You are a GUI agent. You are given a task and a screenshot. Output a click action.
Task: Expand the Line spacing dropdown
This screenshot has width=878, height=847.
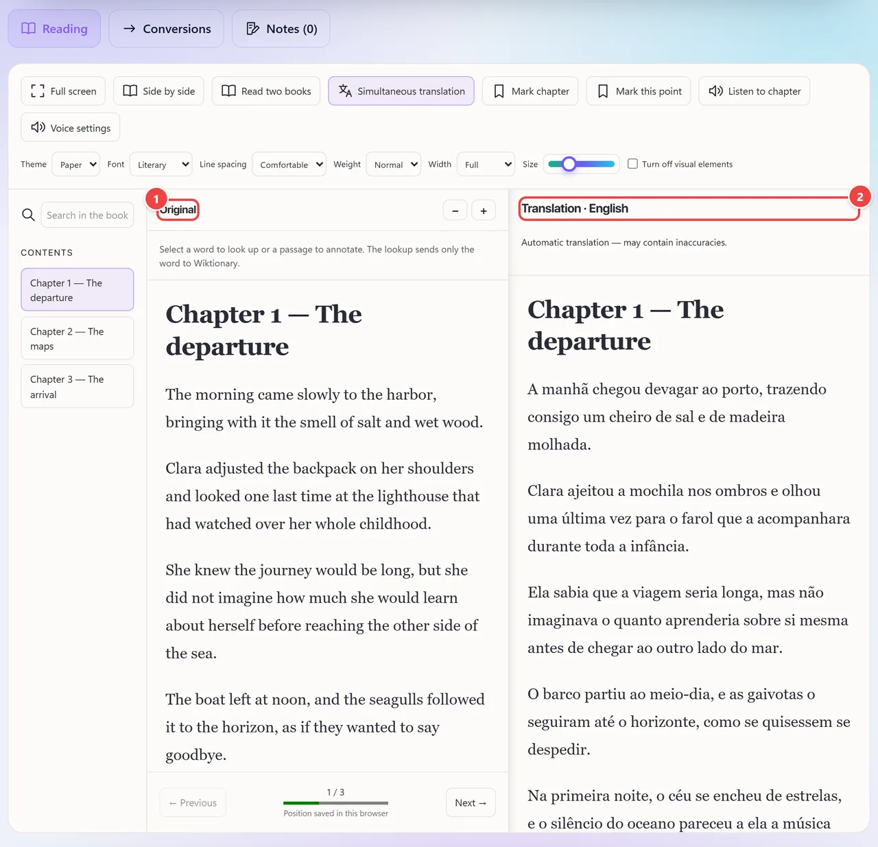pyautogui.click(x=289, y=165)
